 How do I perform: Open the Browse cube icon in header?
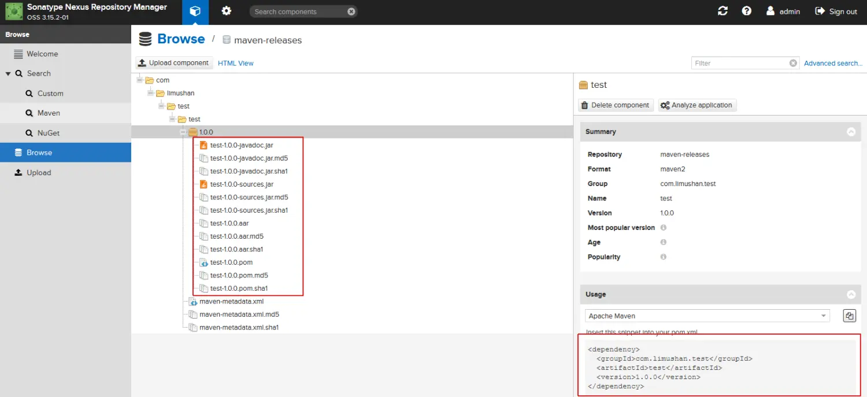click(x=195, y=12)
